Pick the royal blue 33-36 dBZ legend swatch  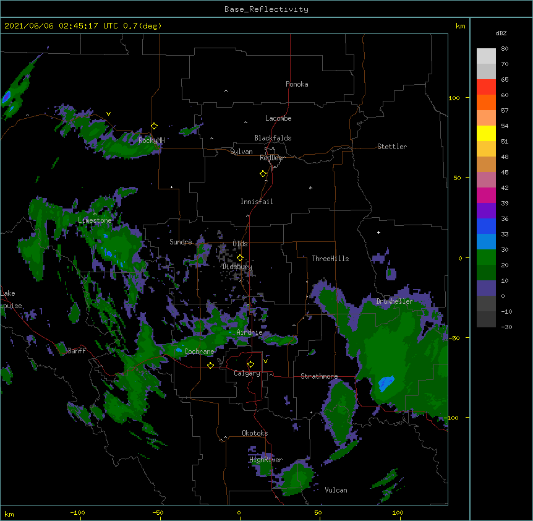486,226
